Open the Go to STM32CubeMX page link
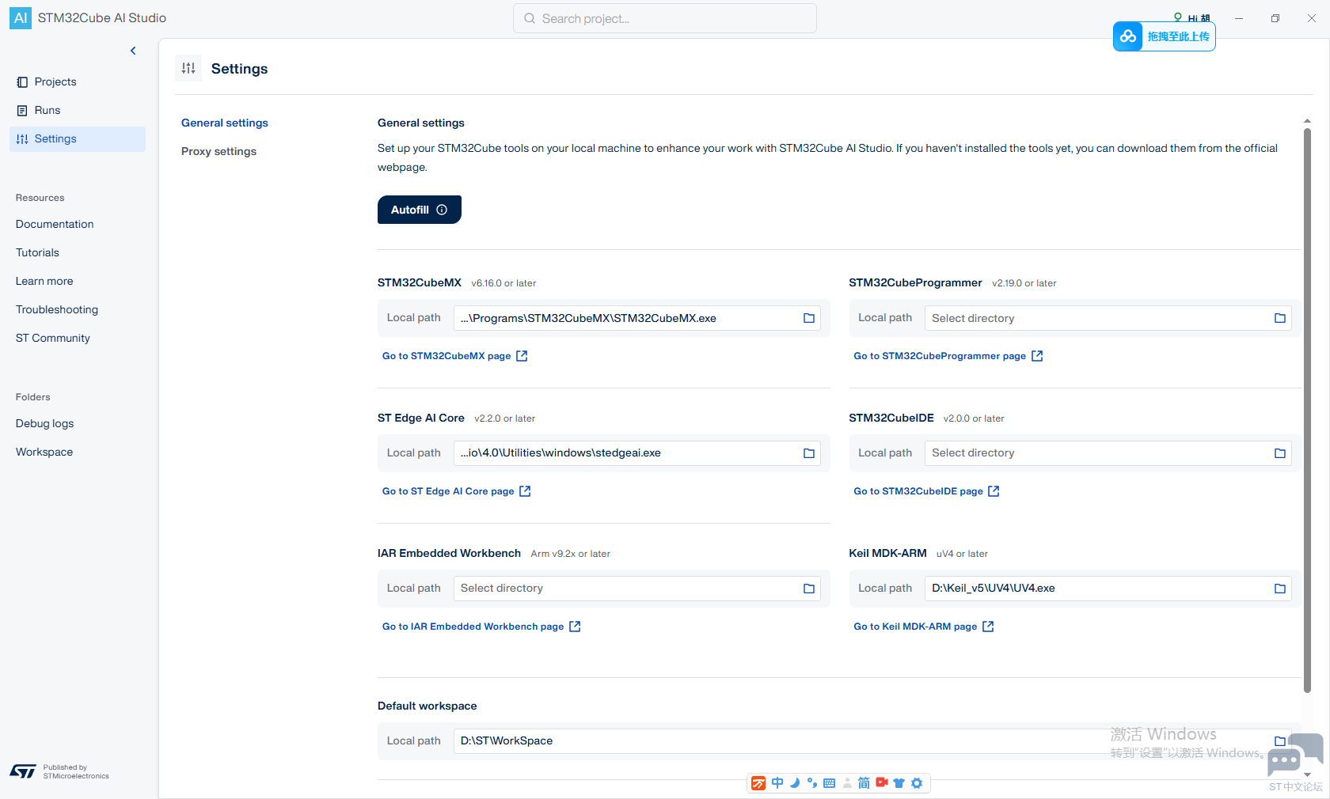This screenshot has width=1330, height=799. click(455, 356)
